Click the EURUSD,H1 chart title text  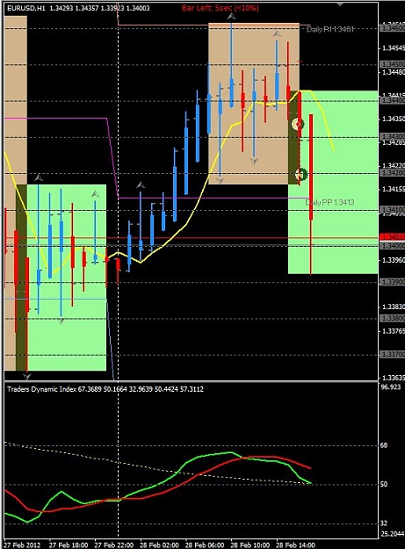[x=26, y=8]
